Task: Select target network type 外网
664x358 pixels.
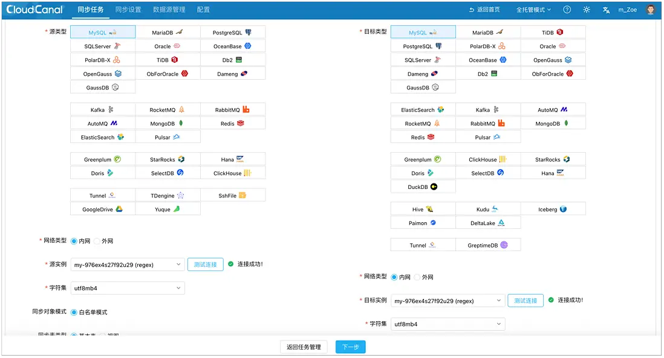Action: coord(417,277)
